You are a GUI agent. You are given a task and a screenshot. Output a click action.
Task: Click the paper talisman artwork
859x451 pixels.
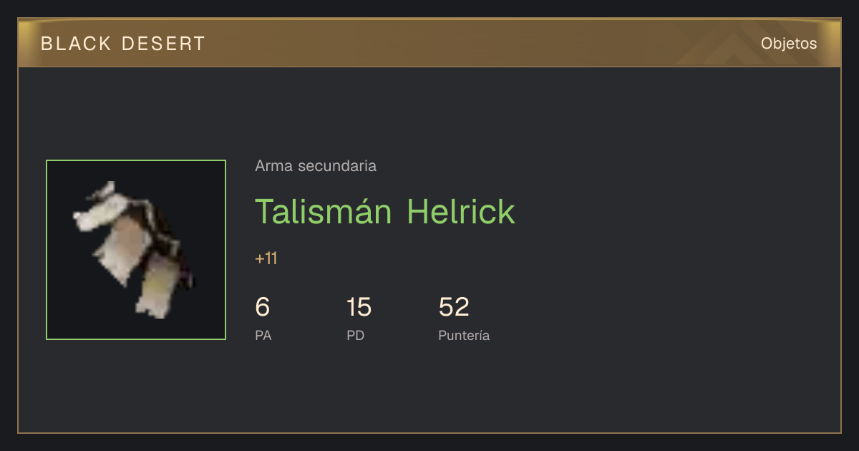point(135,249)
